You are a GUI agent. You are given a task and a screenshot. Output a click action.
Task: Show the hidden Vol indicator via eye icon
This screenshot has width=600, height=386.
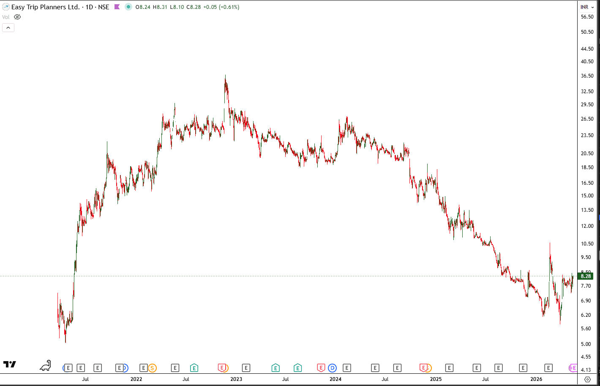tap(17, 17)
